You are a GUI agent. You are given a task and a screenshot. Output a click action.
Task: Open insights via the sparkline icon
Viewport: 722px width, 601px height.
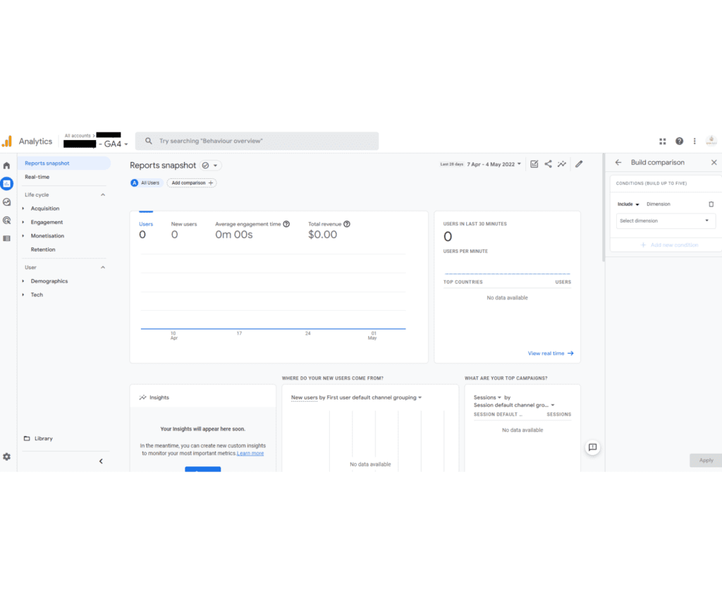(x=562, y=163)
